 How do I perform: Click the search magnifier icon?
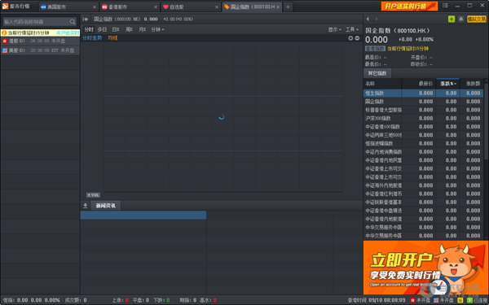click(x=73, y=22)
